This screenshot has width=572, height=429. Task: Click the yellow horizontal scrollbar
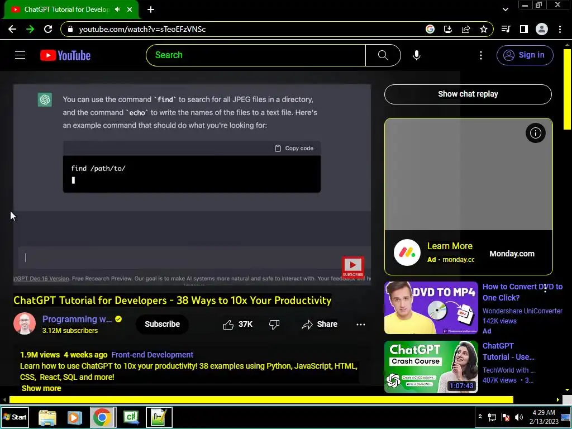(261, 400)
